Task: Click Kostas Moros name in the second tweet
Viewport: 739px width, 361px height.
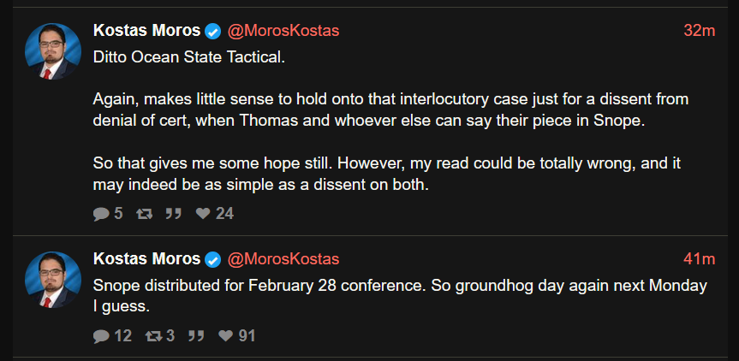Action: [147, 259]
